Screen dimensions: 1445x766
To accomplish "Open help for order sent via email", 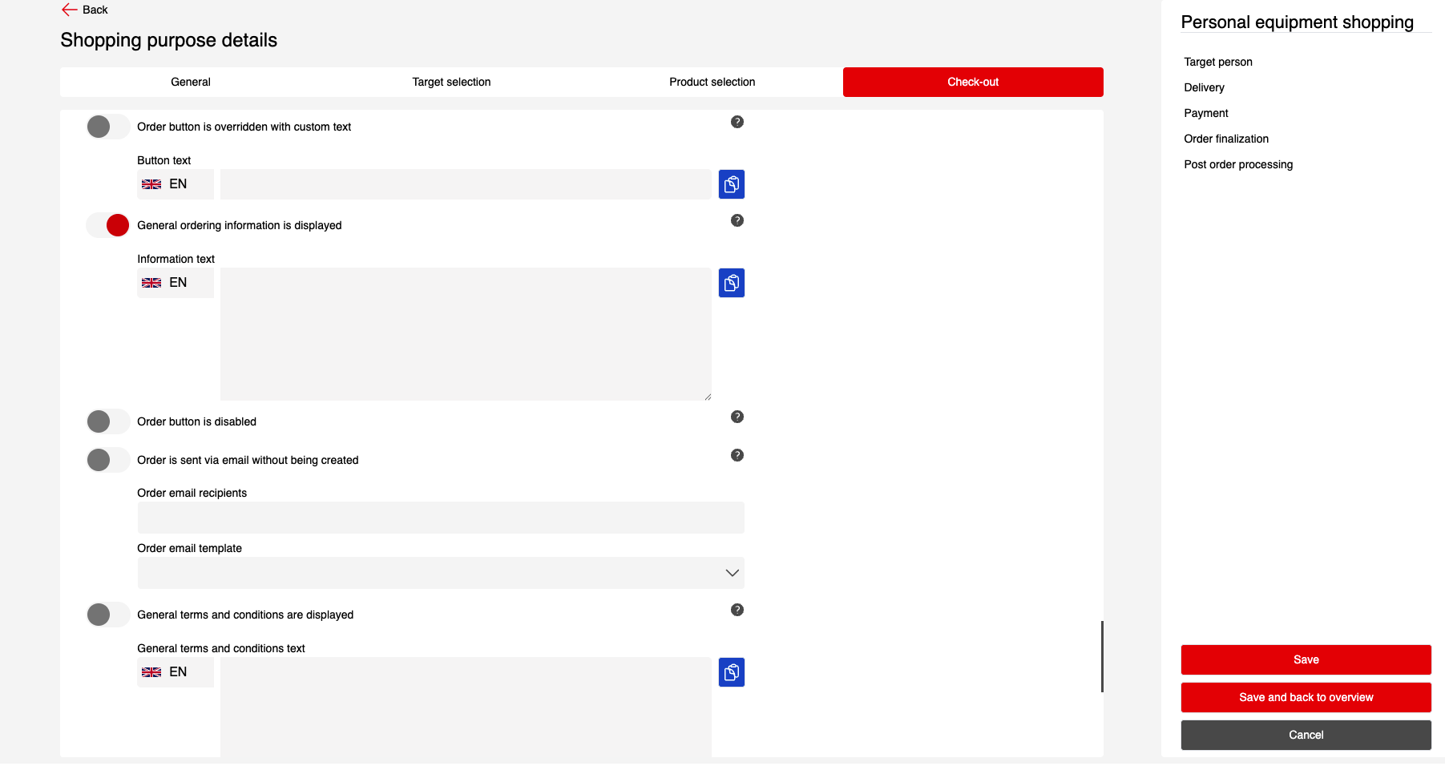I will [737, 455].
